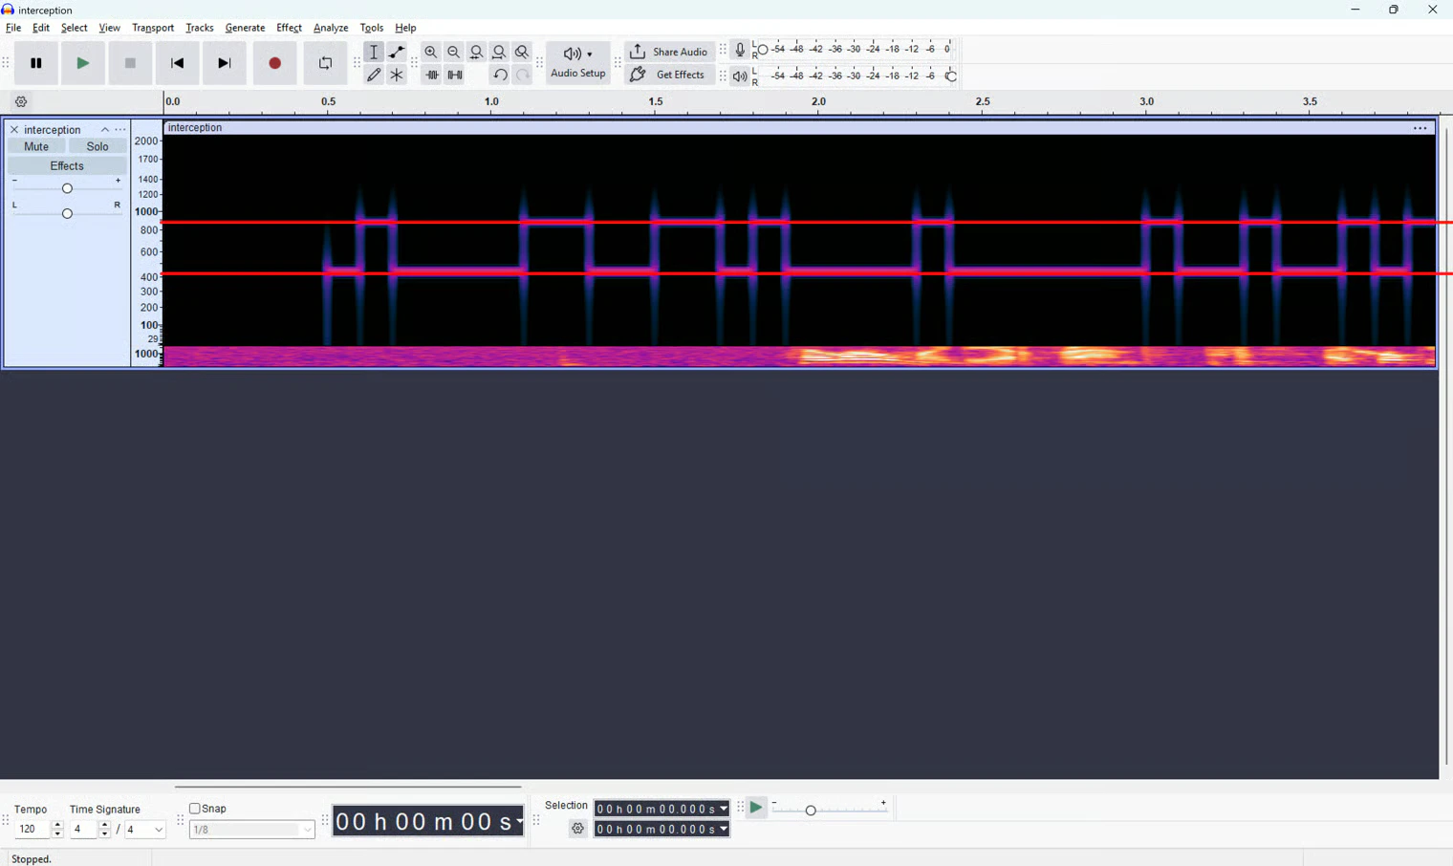Toggle the Loop button

326,64
